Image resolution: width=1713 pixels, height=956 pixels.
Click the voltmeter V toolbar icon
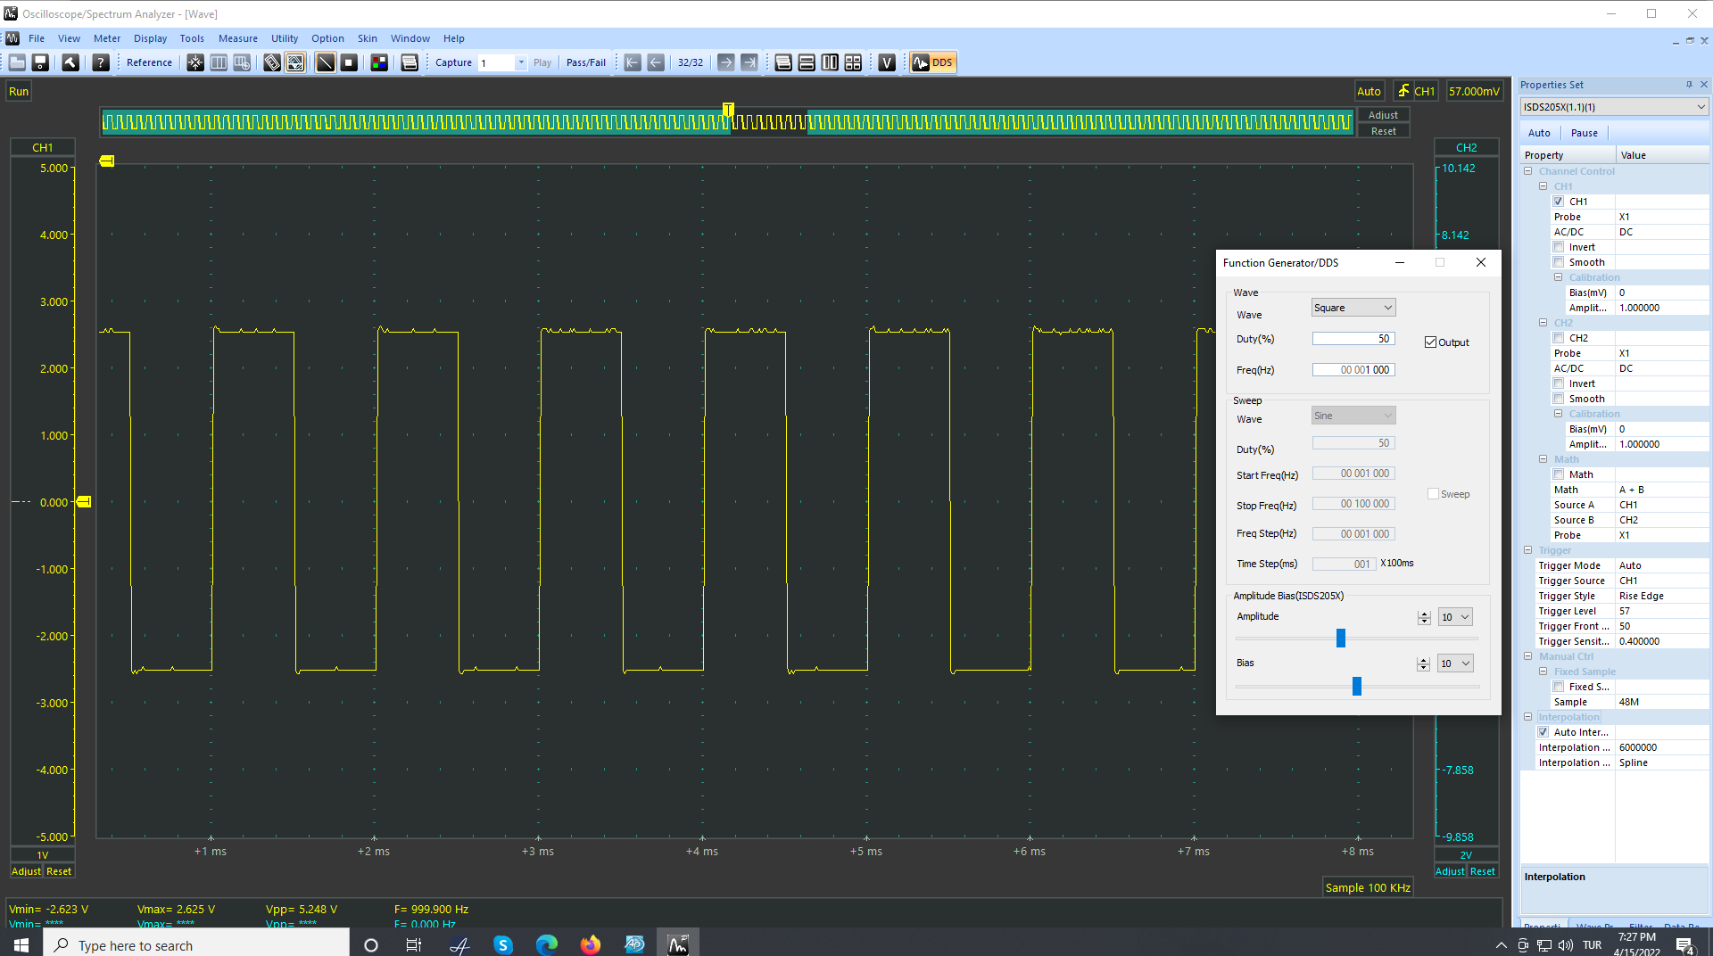[x=886, y=62]
